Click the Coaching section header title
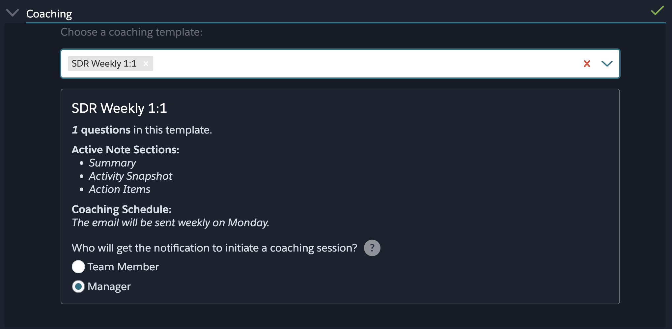 click(49, 14)
